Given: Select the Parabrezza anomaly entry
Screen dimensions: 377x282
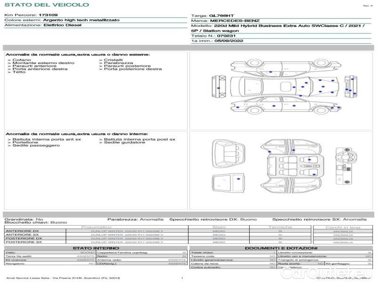Looking at the screenshot, I should (118, 63).
